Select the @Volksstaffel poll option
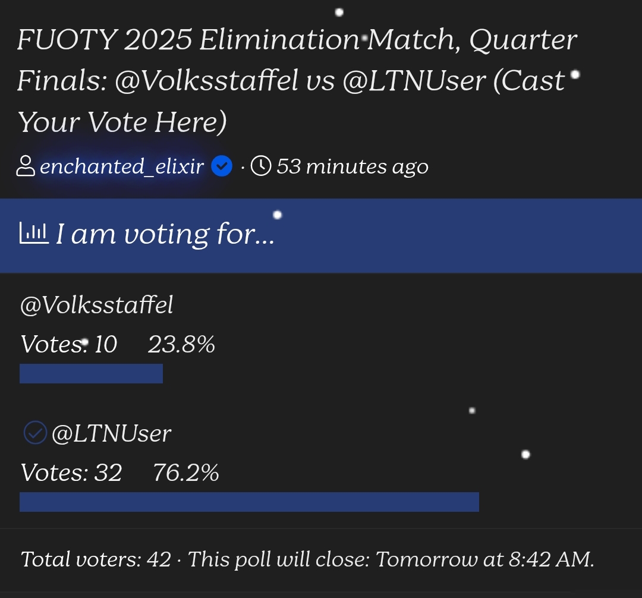Viewport: 642px width, 598px height. pos(97,305)
